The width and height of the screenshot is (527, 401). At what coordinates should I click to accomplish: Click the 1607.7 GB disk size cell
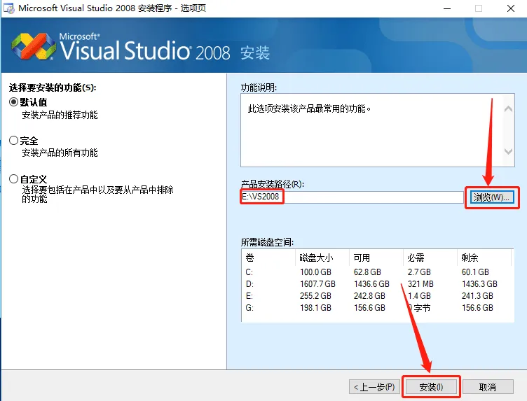click(317, 284)
